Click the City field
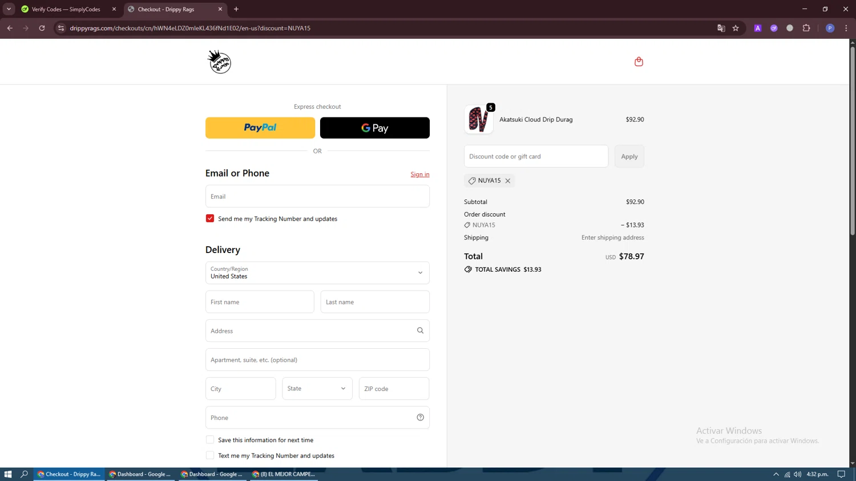 [241, 389]
